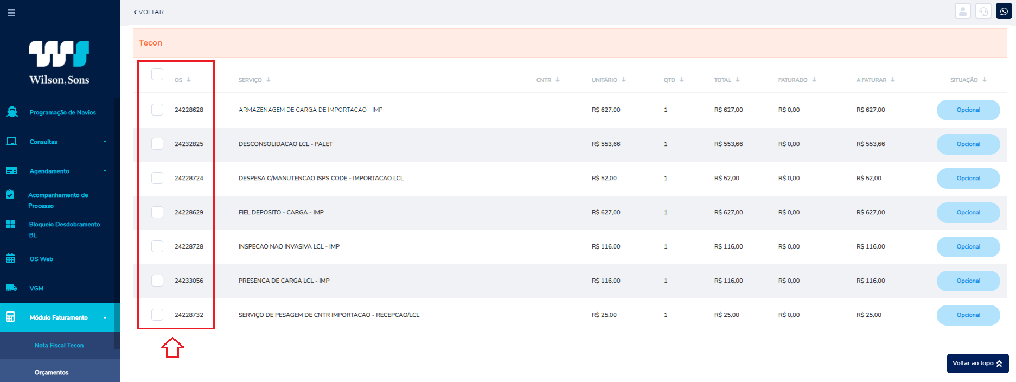Check the box for OS 24228628
Image resolution: width=1016 pixels, height=382 pixels.
[x=157, y=110]
